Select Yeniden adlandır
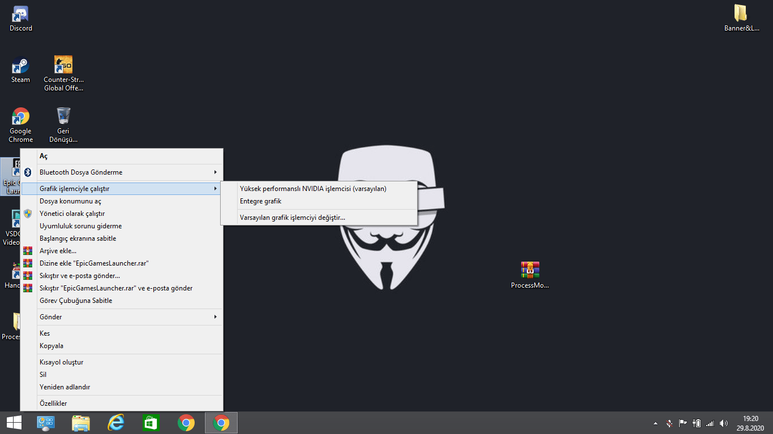This screenshot has width=773, height=434. 122,387
